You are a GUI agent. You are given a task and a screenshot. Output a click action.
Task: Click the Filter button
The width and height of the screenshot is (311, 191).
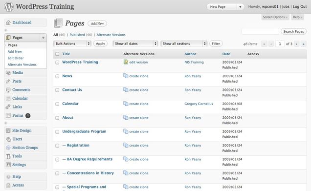(x=216, y=43)
